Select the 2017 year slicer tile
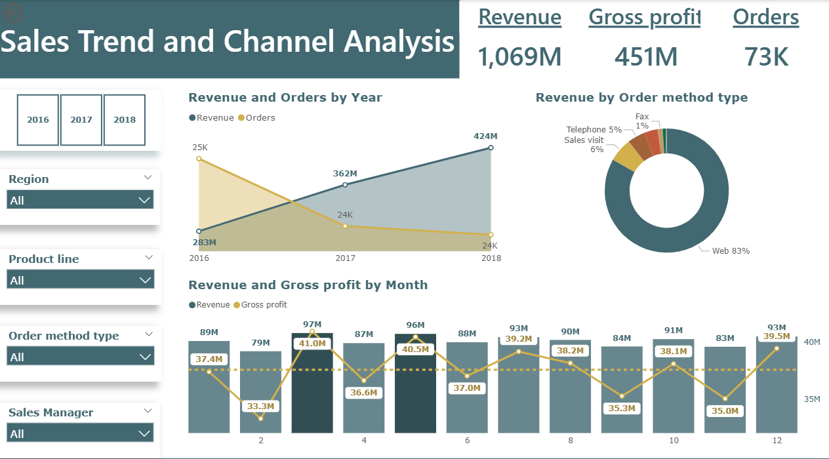The width and height of the screenshot is (829, 459). coord(81,120)
